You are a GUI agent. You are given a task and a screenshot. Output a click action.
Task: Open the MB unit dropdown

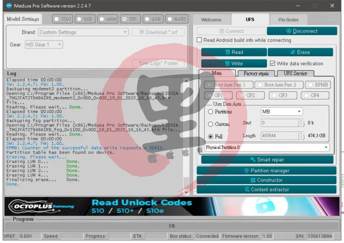(282, 112)
